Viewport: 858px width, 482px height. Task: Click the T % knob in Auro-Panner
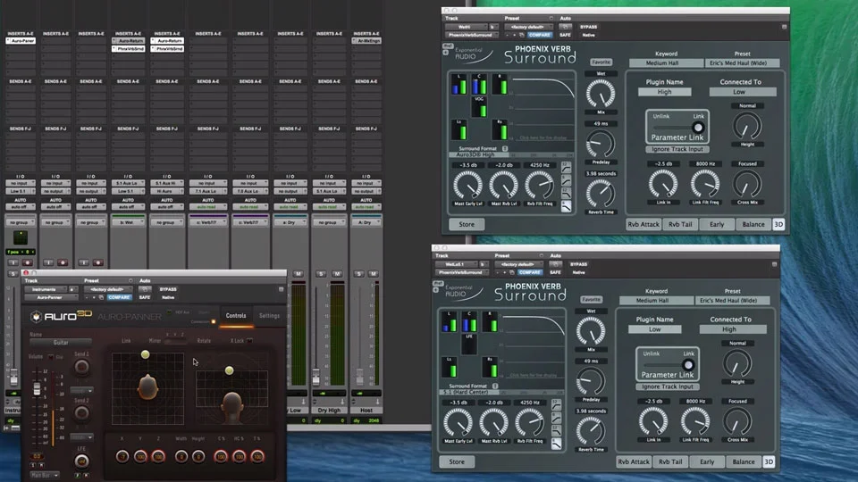(257, 456)
